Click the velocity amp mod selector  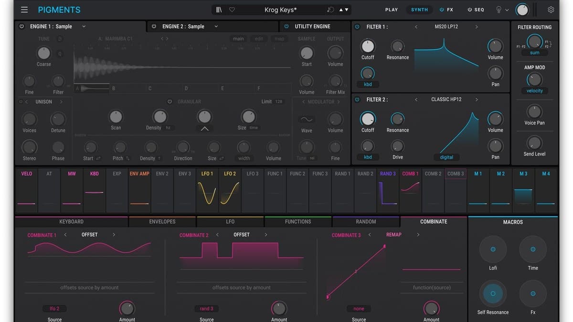point(534,91)
